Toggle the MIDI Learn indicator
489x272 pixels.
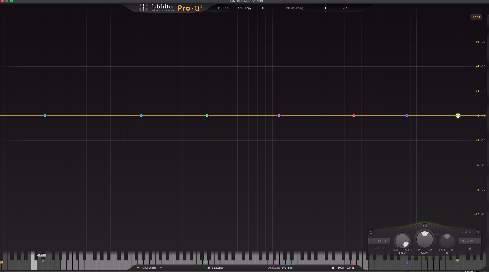pos(138,268)
